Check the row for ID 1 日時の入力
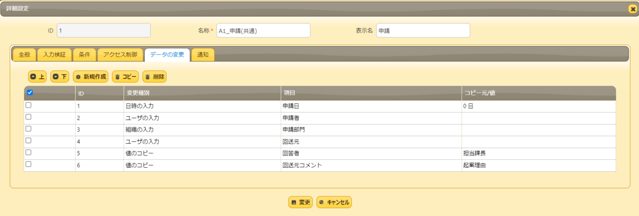 pos(29,105)
